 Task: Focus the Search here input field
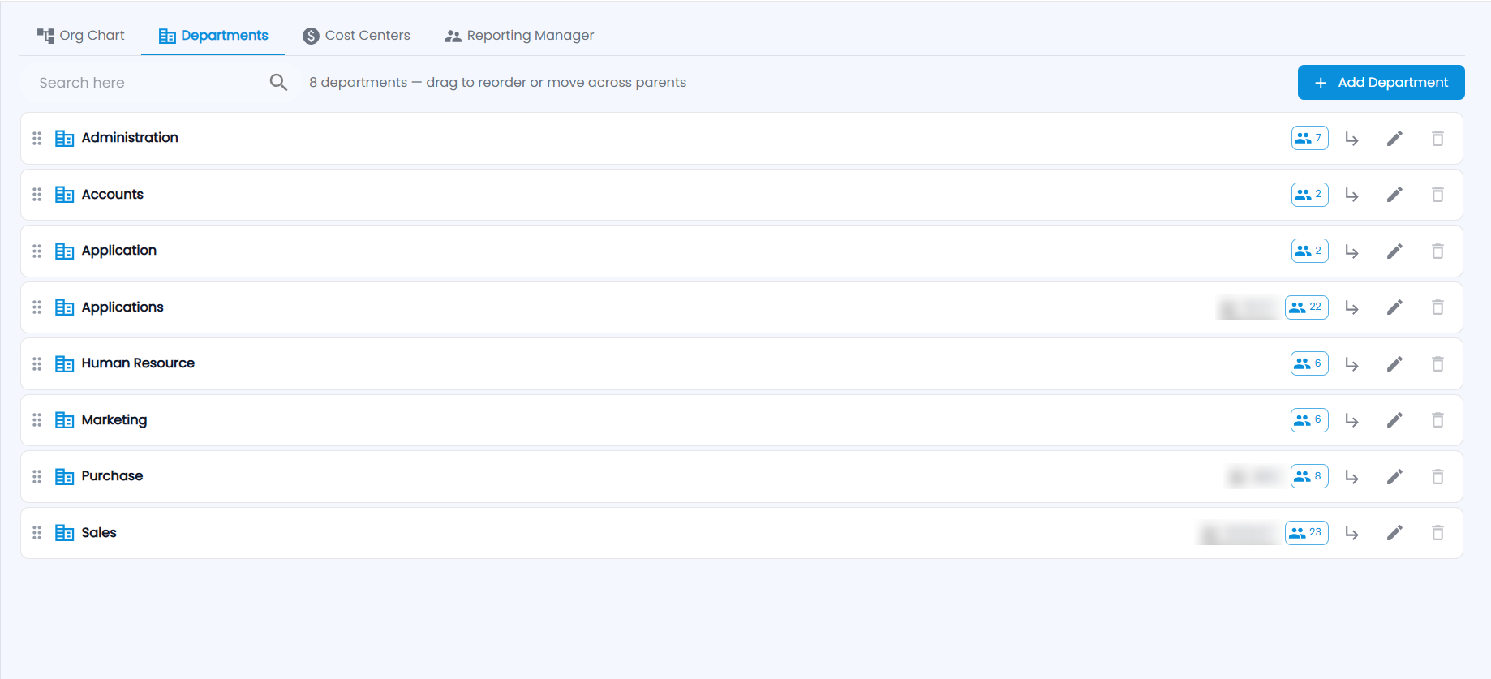pyautogui.click(x=150, y=83)
